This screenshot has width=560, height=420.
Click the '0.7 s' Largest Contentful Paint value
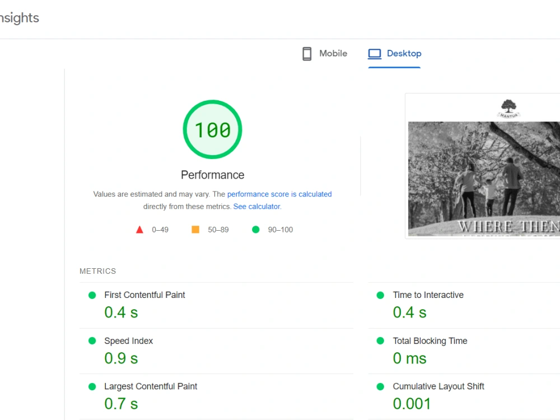[x=121, y=404]
